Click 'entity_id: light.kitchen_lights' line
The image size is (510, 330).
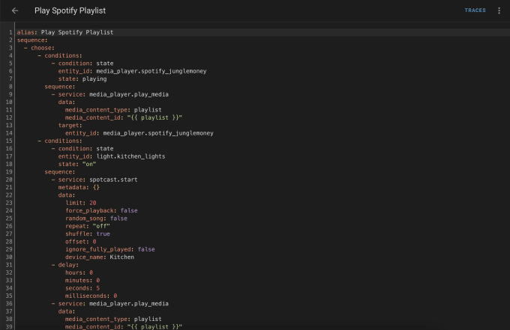[112, 156]
